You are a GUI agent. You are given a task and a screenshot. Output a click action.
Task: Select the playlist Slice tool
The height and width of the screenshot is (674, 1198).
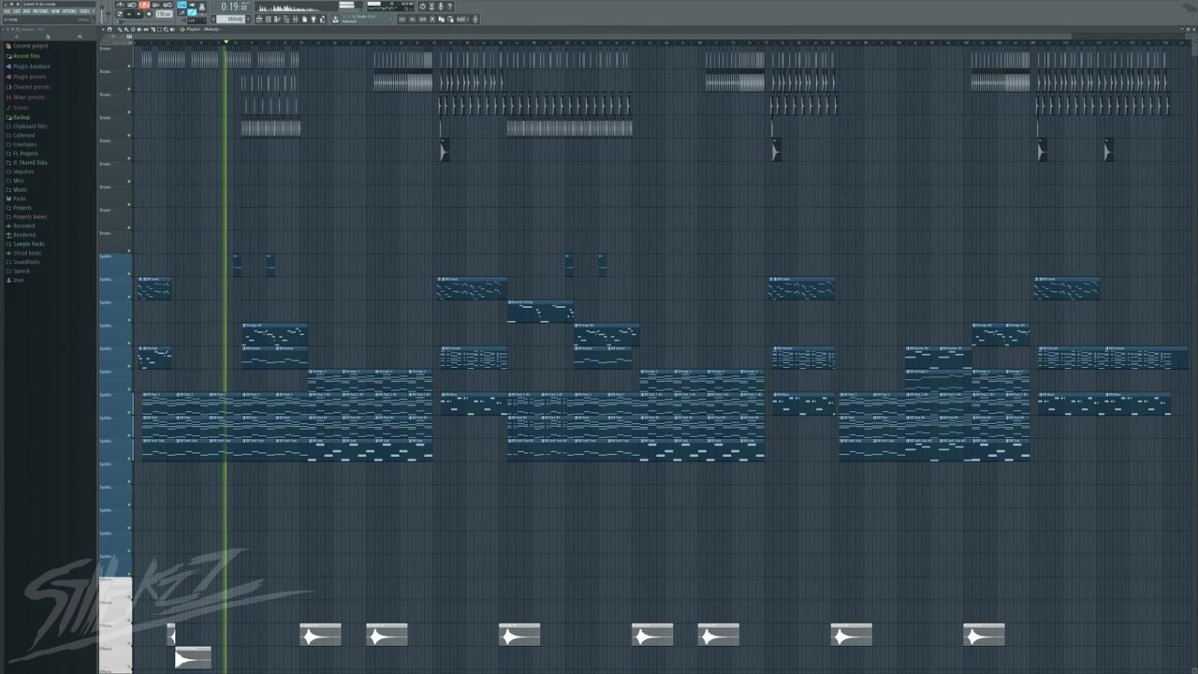tap(153, 29)
